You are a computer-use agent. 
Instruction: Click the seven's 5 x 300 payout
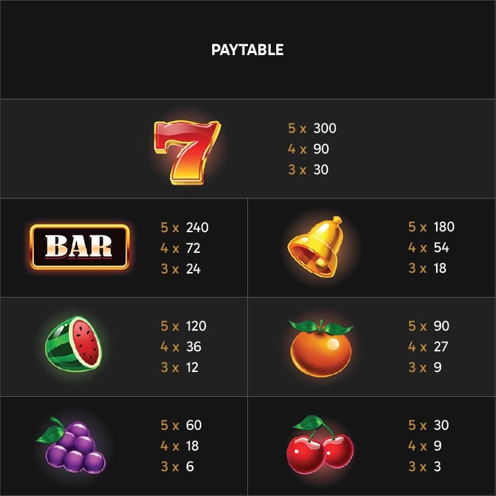point(312,128)
